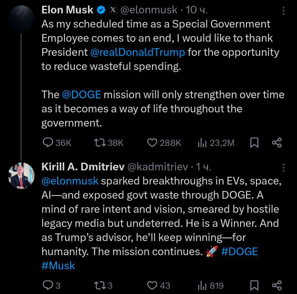Viewport: 297px width, 294px height.
Task: Reply to Kirill Dmitriev's post
Action: point(48,285)
